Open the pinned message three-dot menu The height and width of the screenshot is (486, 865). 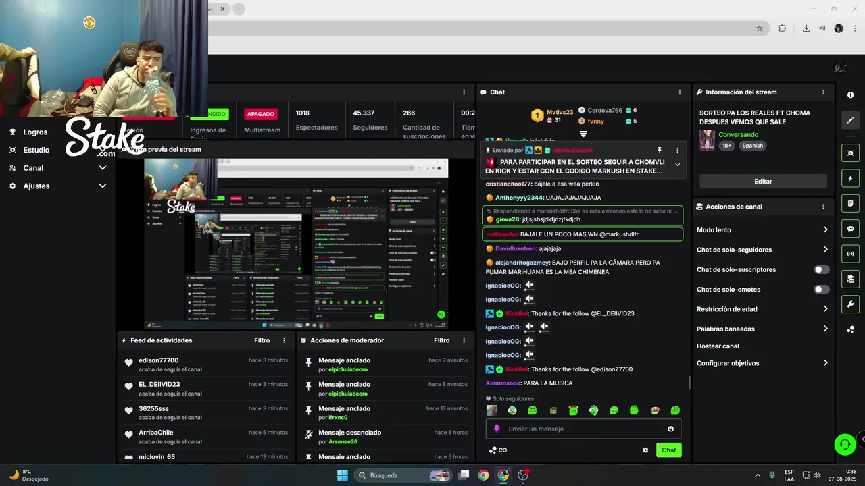point(677,151)
